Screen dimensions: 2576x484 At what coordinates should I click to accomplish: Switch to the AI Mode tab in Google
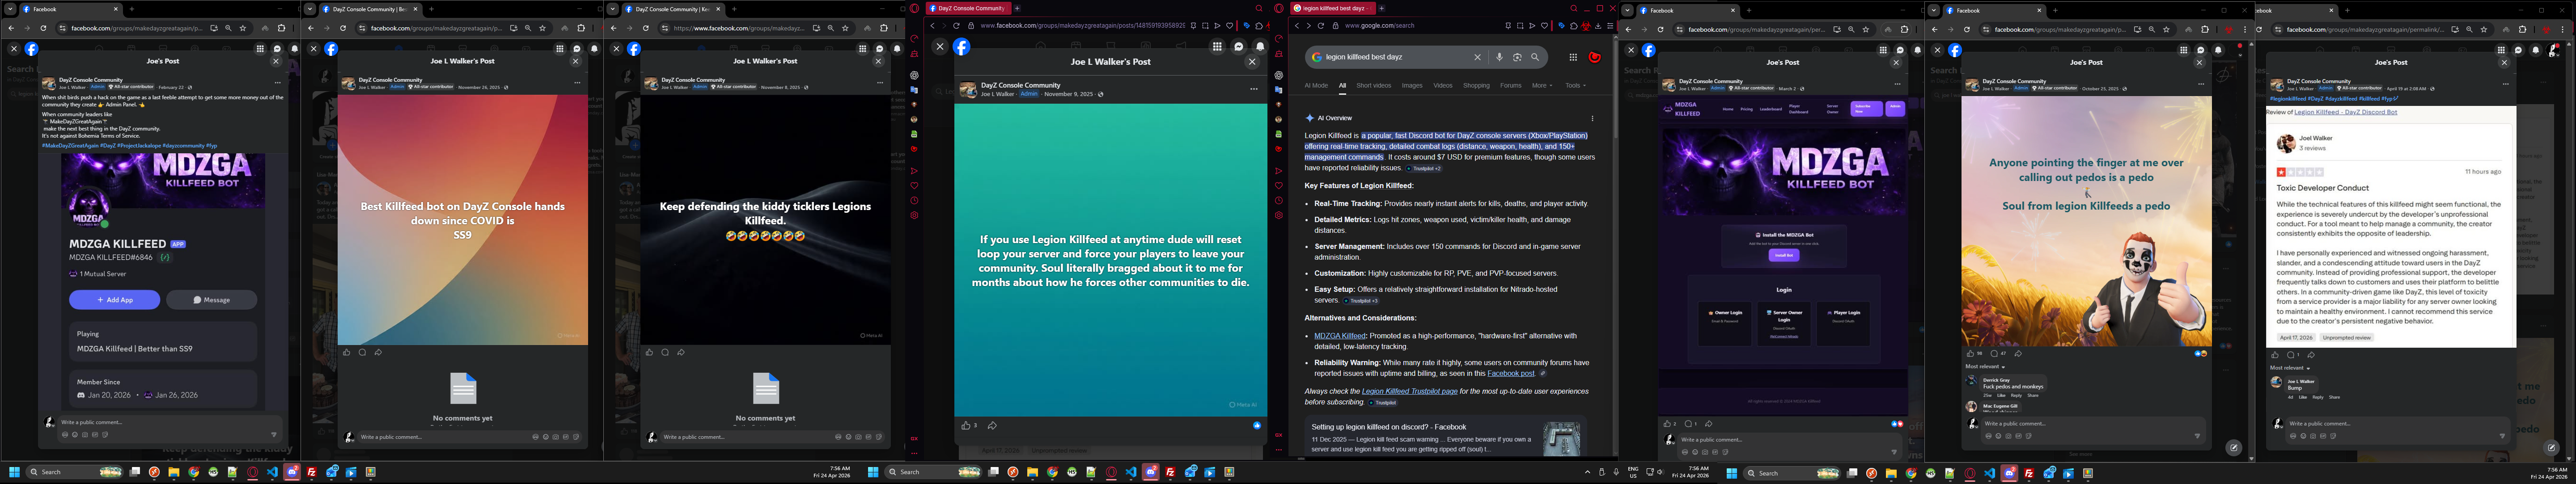pyautogui.click(x=1316, y=86)
